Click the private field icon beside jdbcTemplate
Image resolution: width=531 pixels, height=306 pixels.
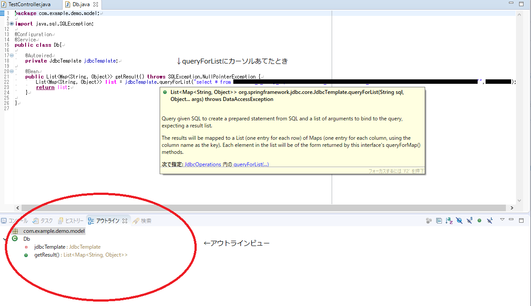click(x=26, y=247)
